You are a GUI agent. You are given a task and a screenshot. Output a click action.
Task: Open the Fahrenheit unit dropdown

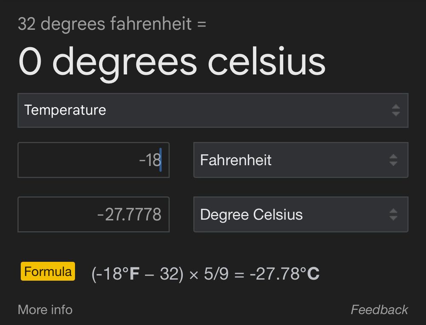(x=300, y=160)
